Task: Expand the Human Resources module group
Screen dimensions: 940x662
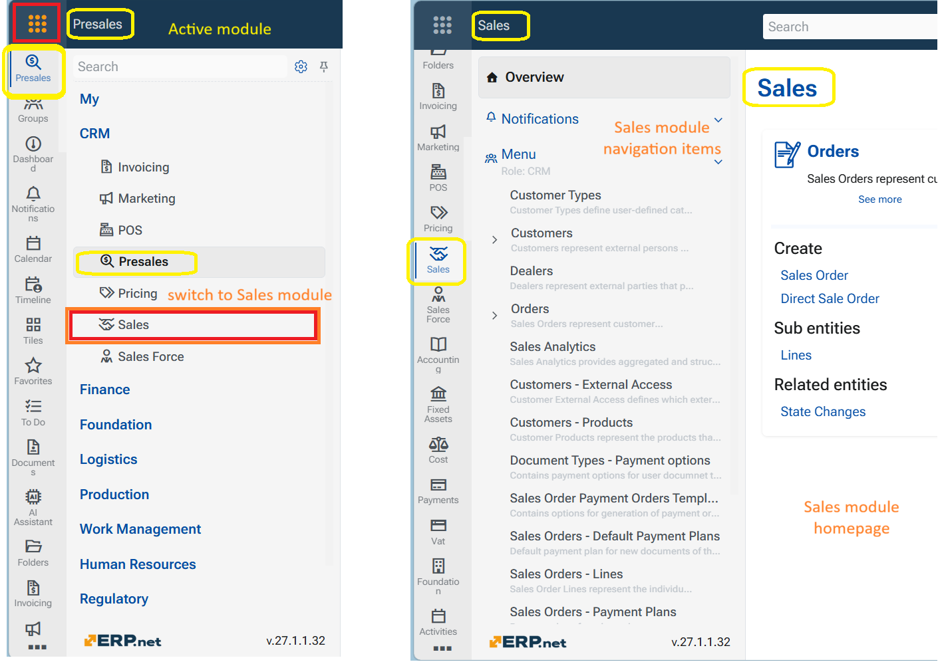Action: tap(138, 564)
